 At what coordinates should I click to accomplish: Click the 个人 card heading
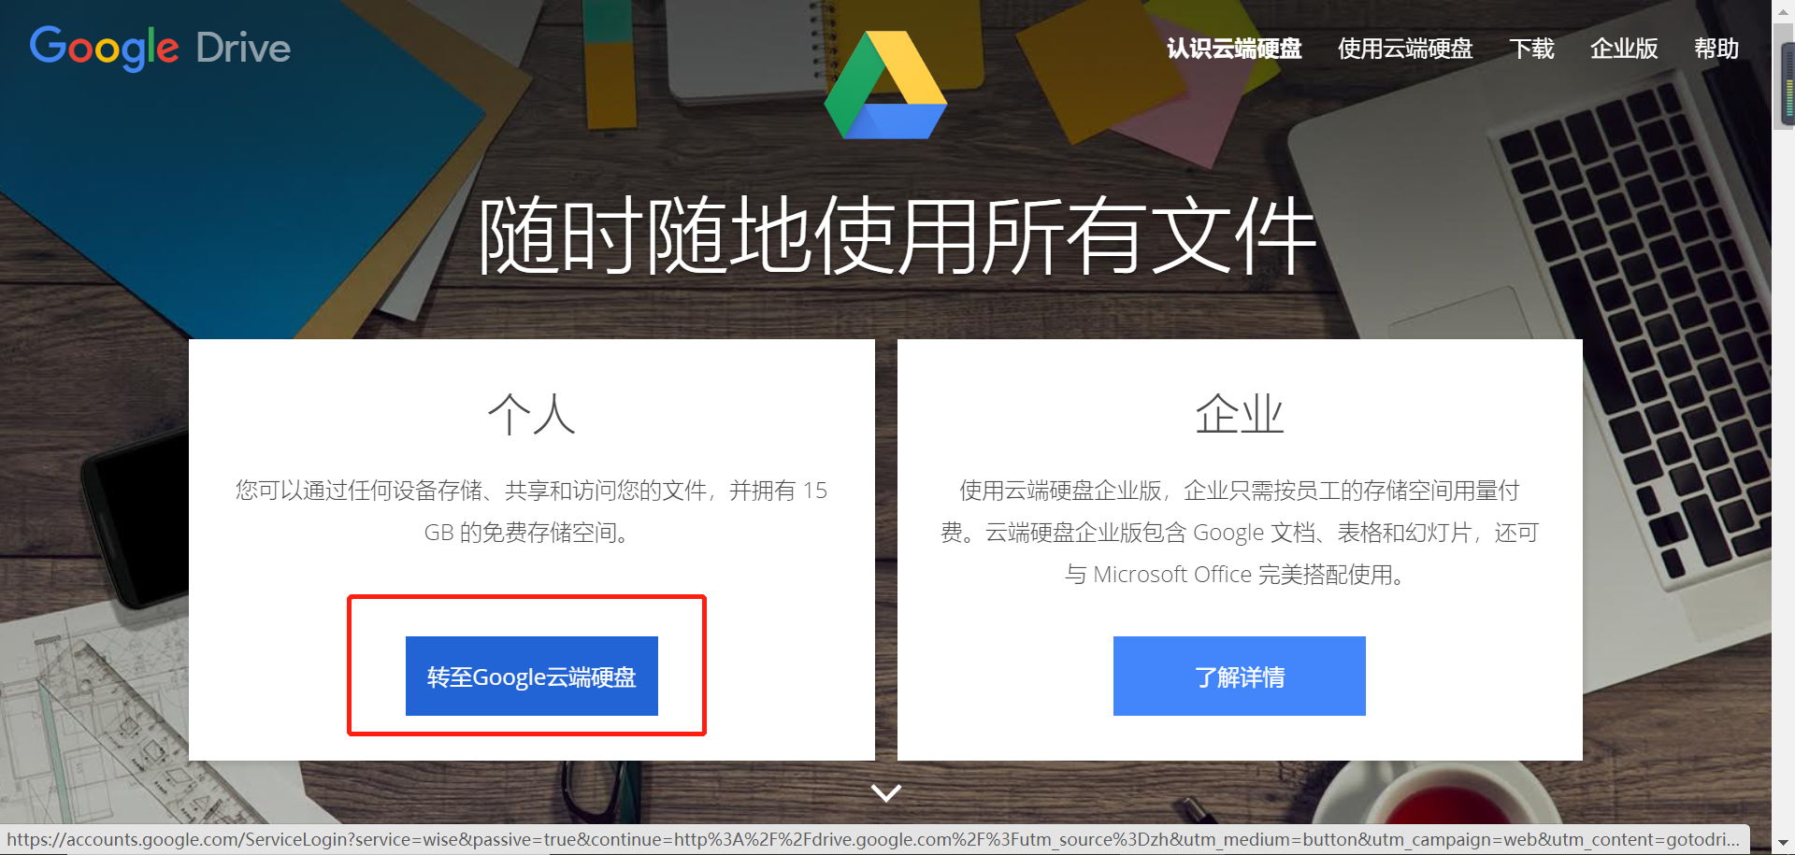[x=532, y=413]
